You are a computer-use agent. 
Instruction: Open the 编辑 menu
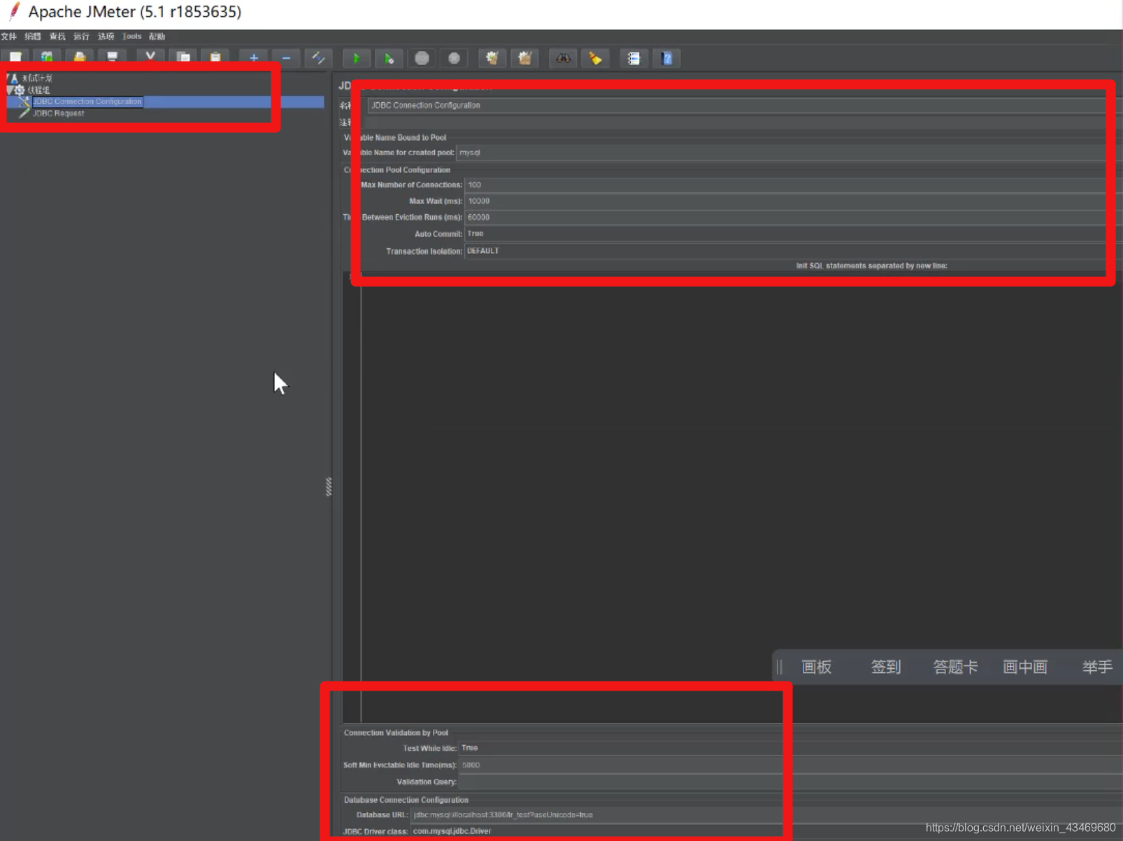(33, 36)
